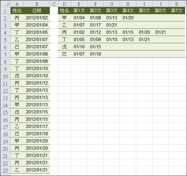
Task: Select column A header
Action: [17, 4]
